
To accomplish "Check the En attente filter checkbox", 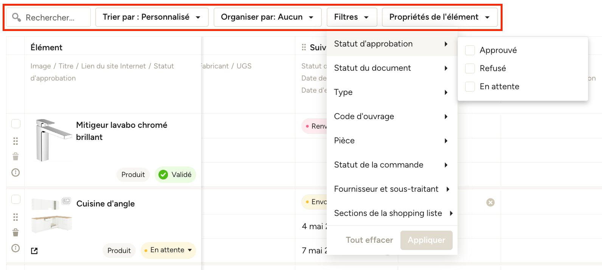I will point(470,87).
